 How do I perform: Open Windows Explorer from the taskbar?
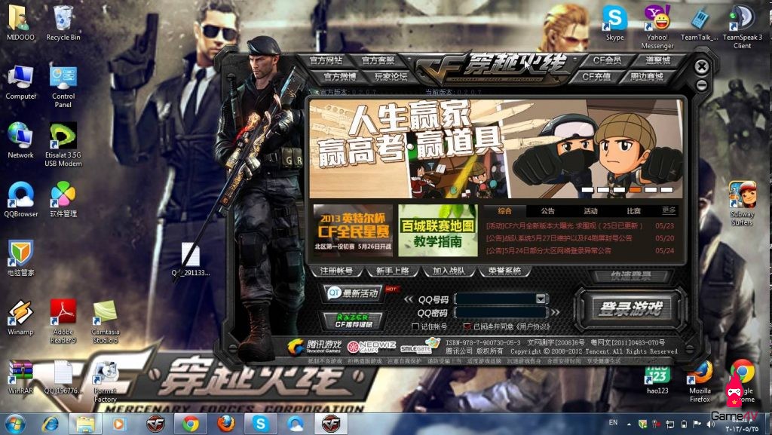(x=85, y=424)
